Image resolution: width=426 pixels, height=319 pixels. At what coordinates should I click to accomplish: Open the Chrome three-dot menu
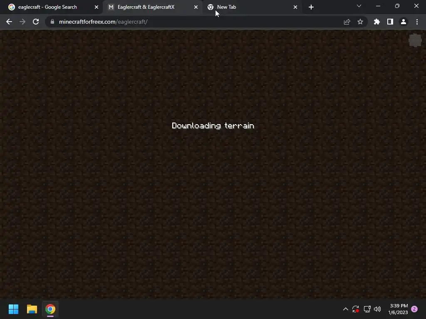tap(417, 22)
